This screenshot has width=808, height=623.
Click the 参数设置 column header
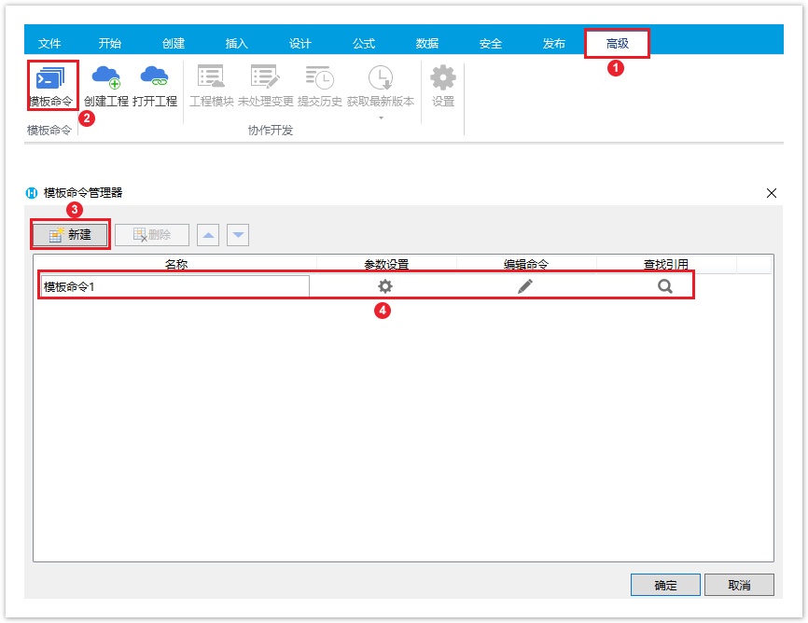[x=386, y=264]
